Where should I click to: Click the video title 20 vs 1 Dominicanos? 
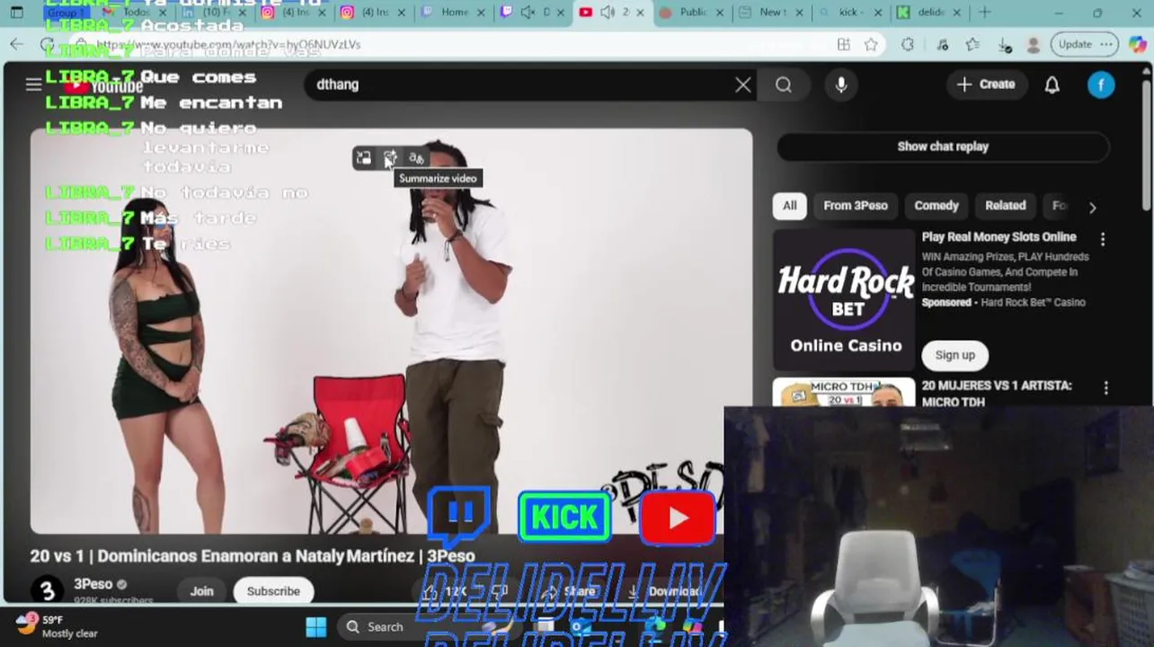click(x=253, y=556)
